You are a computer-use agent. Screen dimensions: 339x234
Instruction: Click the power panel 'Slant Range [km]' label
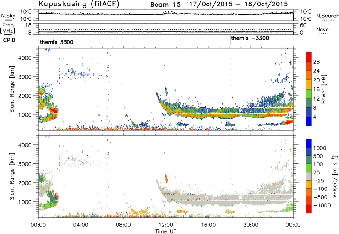pos(12,89)
